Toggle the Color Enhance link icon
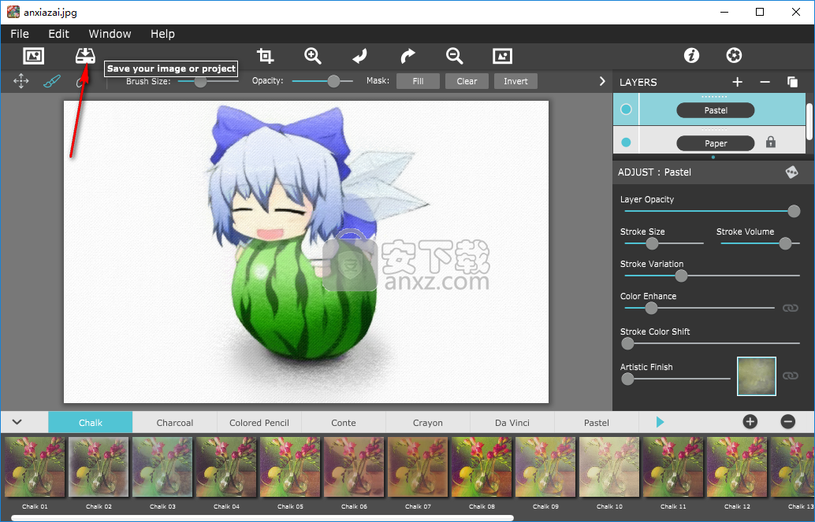This screenshot has height=522, width=815. click(x=790, y=308)
